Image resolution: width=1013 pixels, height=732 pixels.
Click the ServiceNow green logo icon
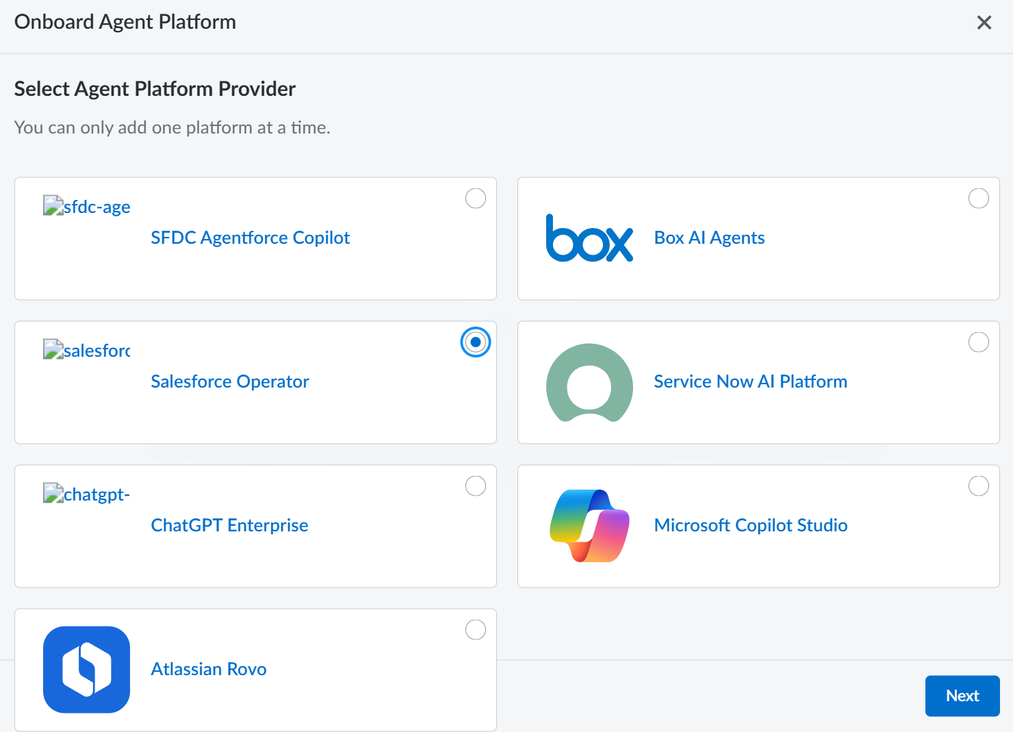coord(589,382)
